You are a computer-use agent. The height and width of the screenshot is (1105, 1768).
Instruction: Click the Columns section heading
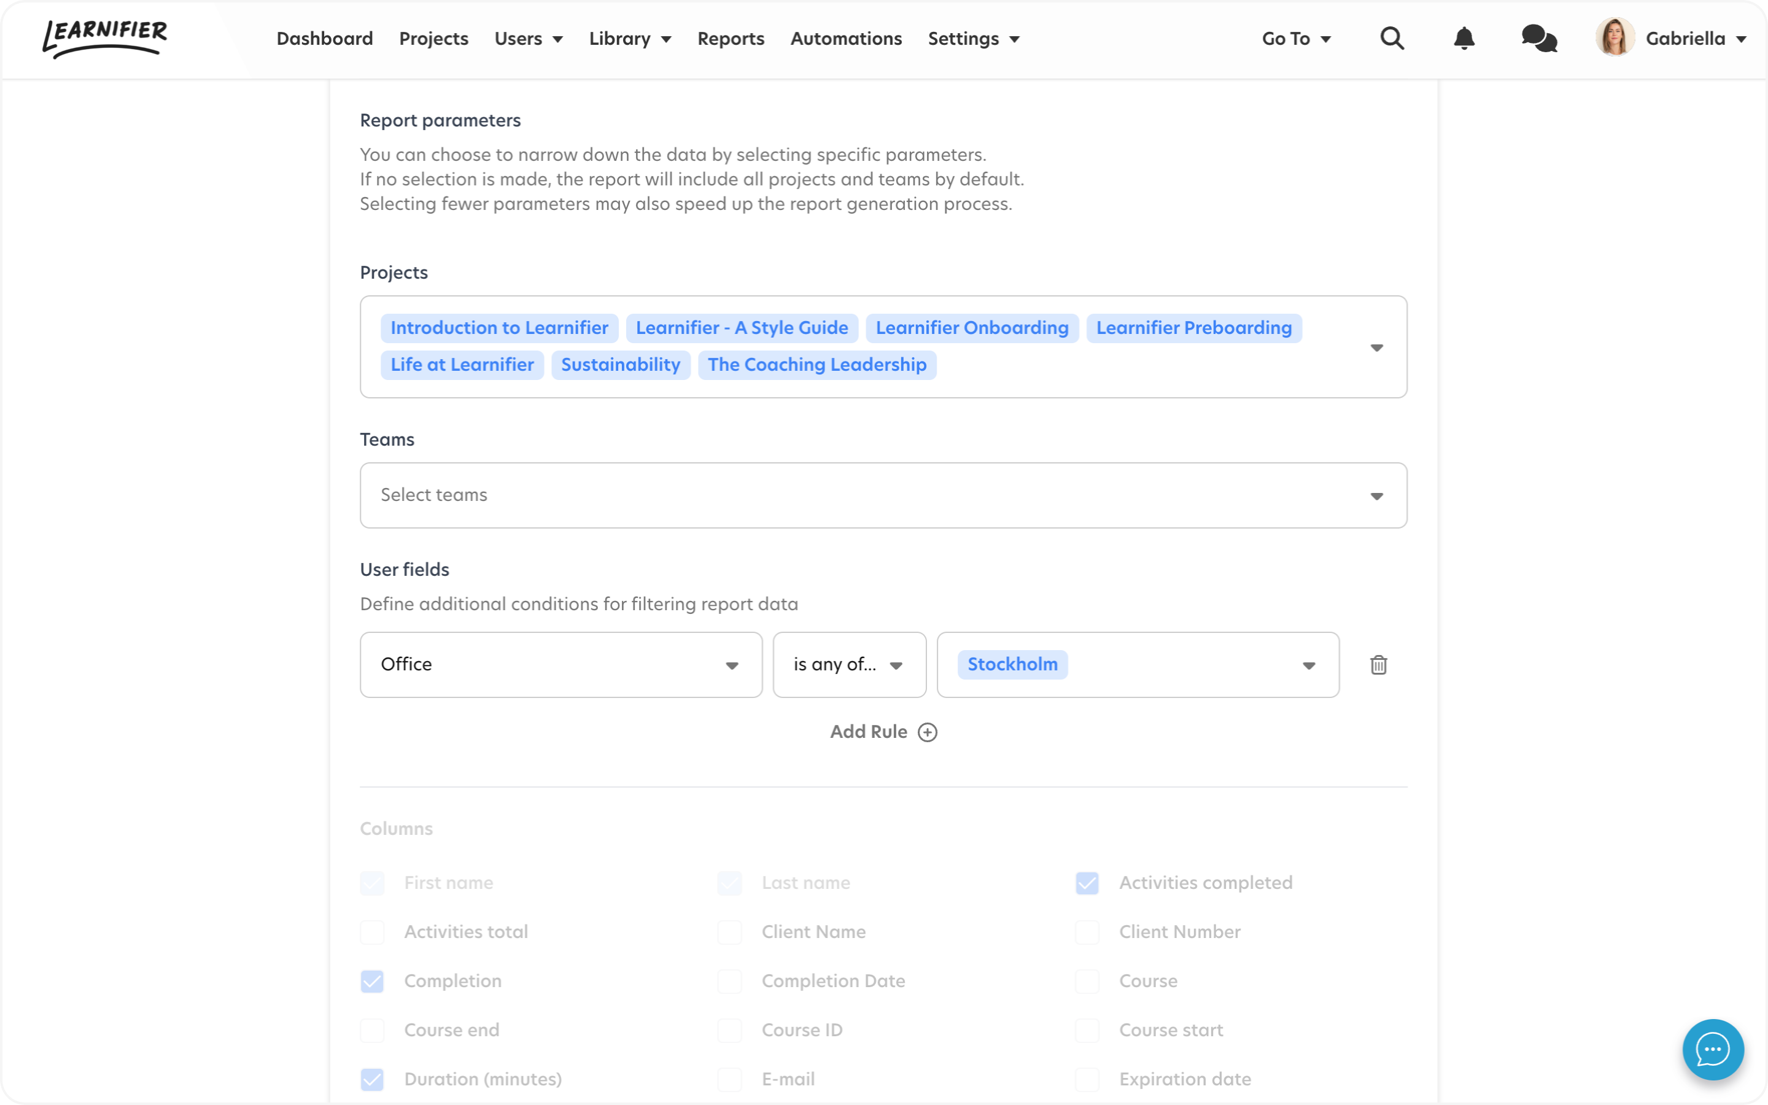pyautogui.click(x=396, y=828)
